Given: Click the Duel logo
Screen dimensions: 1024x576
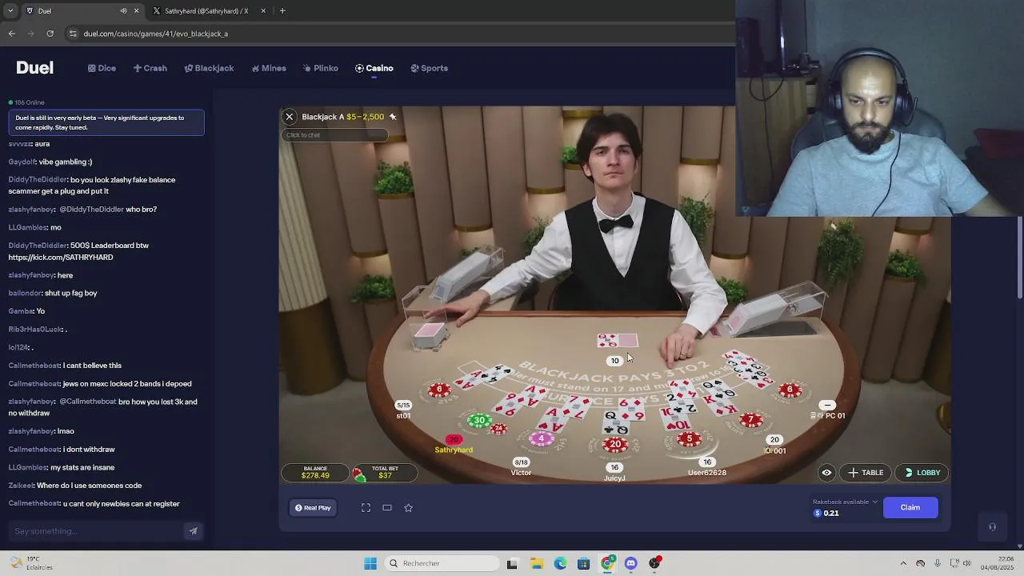Looking at the screenshot, I should [34, 68].
